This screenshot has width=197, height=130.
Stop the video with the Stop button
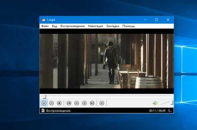tap(59, 103)
